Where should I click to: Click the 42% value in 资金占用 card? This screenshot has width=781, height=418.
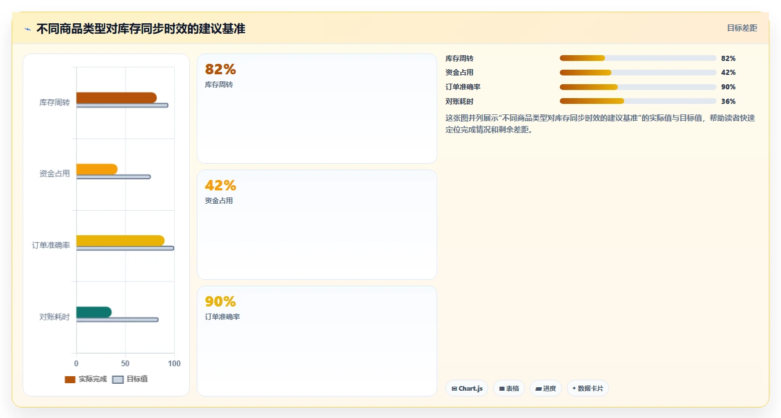[221, 186]
